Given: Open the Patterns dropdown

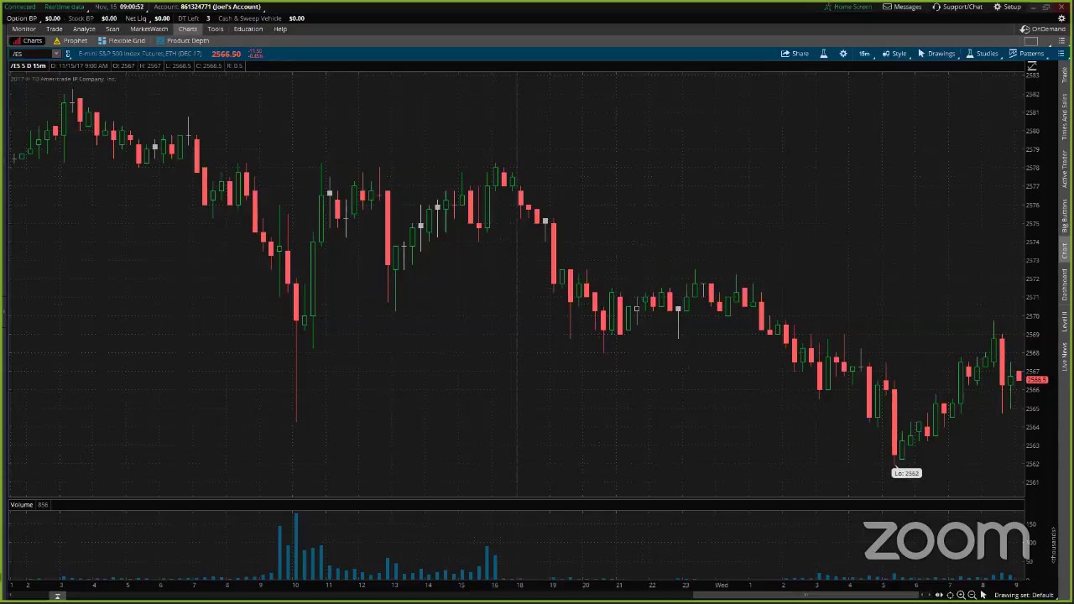Looking at the screenshot, I should pos(1026,54).
